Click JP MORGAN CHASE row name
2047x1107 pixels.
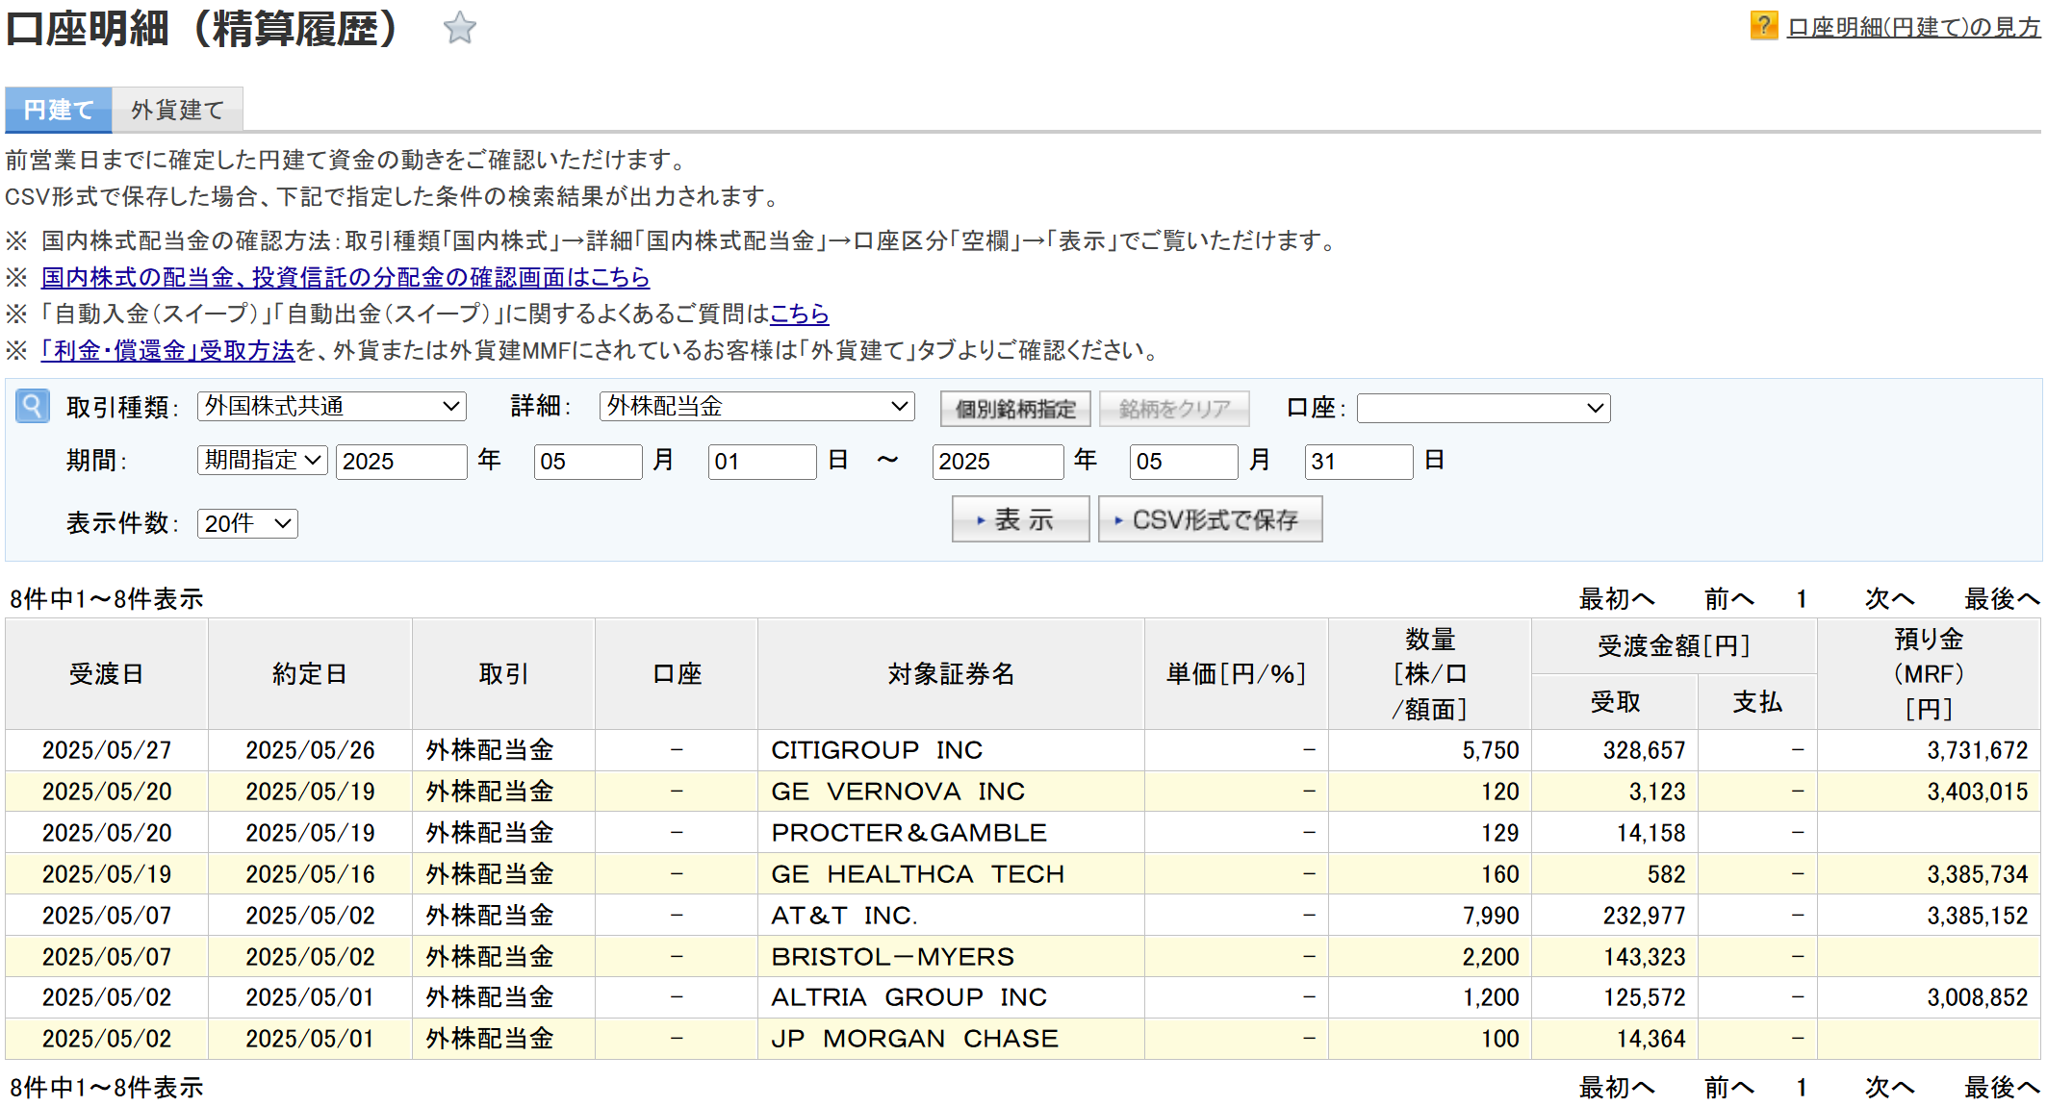[x=914, y=1039]
